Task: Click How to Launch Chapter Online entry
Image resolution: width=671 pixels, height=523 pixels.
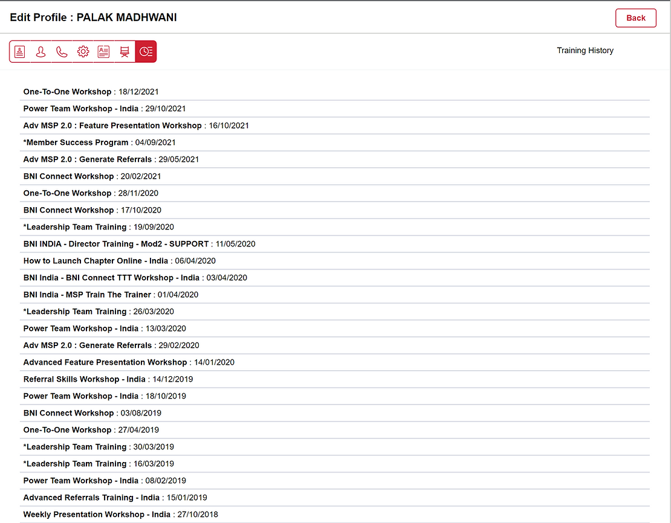Action: click(119, 261)
